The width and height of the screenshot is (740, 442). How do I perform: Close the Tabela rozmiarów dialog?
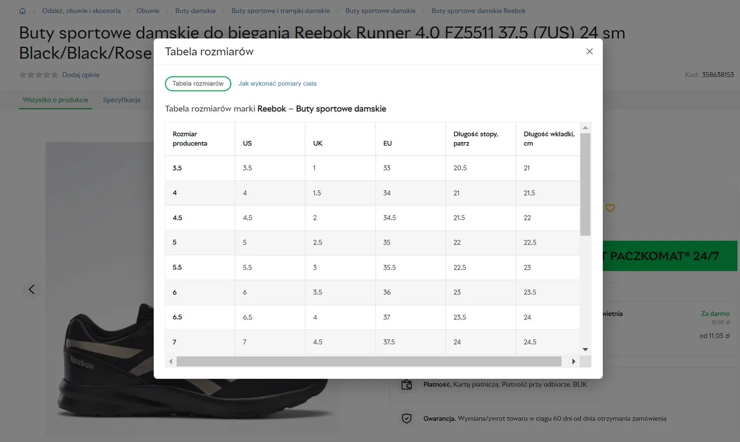pyautogui.click(x=590, y=51)
